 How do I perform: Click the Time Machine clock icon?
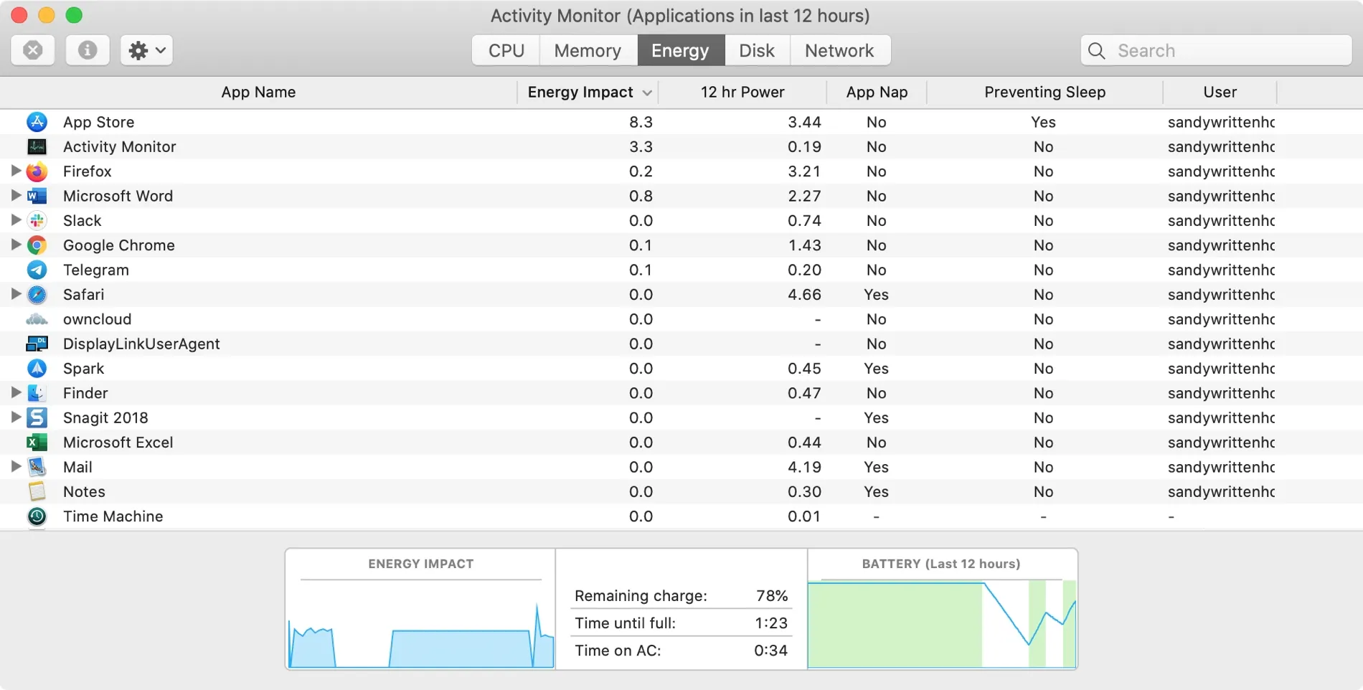pyautogui.click(x=37, y=516)
